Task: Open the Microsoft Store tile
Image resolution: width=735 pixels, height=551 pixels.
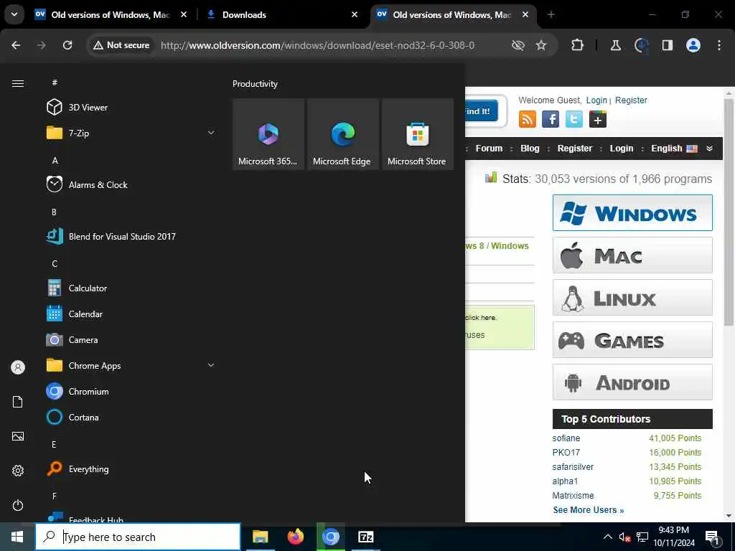Action: (x=417, y=134)
